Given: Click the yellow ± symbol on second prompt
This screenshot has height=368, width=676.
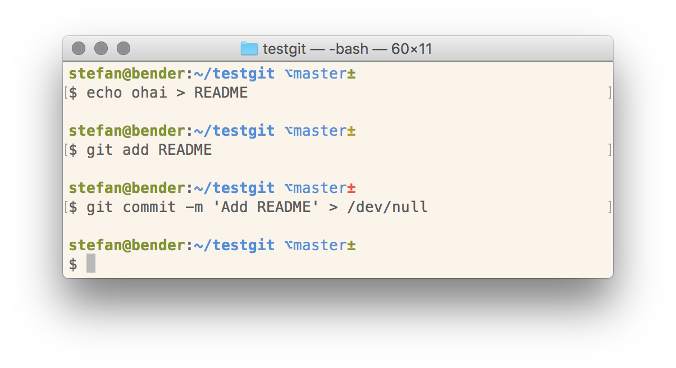Looking at the screenshot, I should tap(351, 131).
